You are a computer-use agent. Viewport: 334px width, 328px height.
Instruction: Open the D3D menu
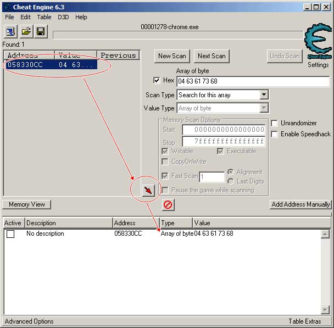[63, 17]
